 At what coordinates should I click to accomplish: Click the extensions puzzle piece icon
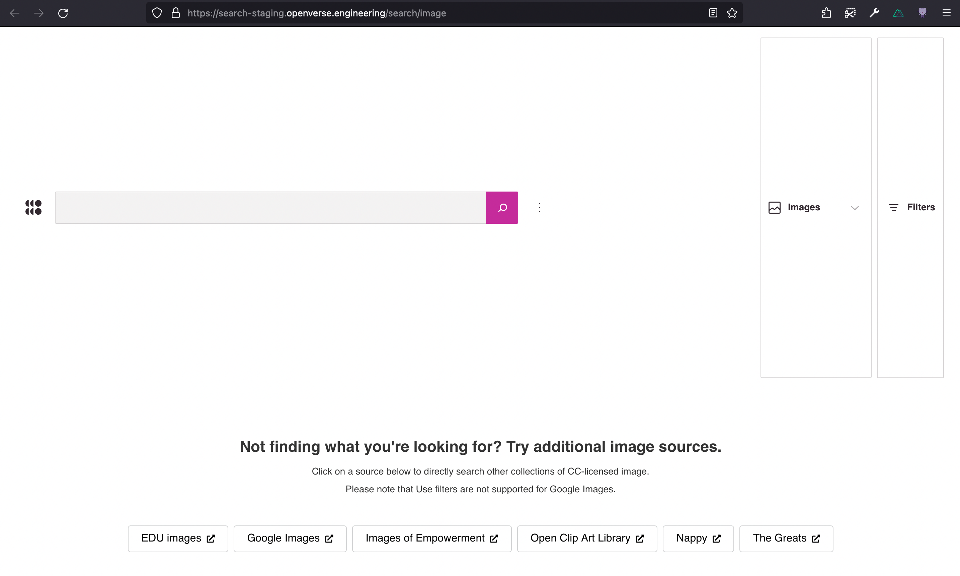point(826,13)
